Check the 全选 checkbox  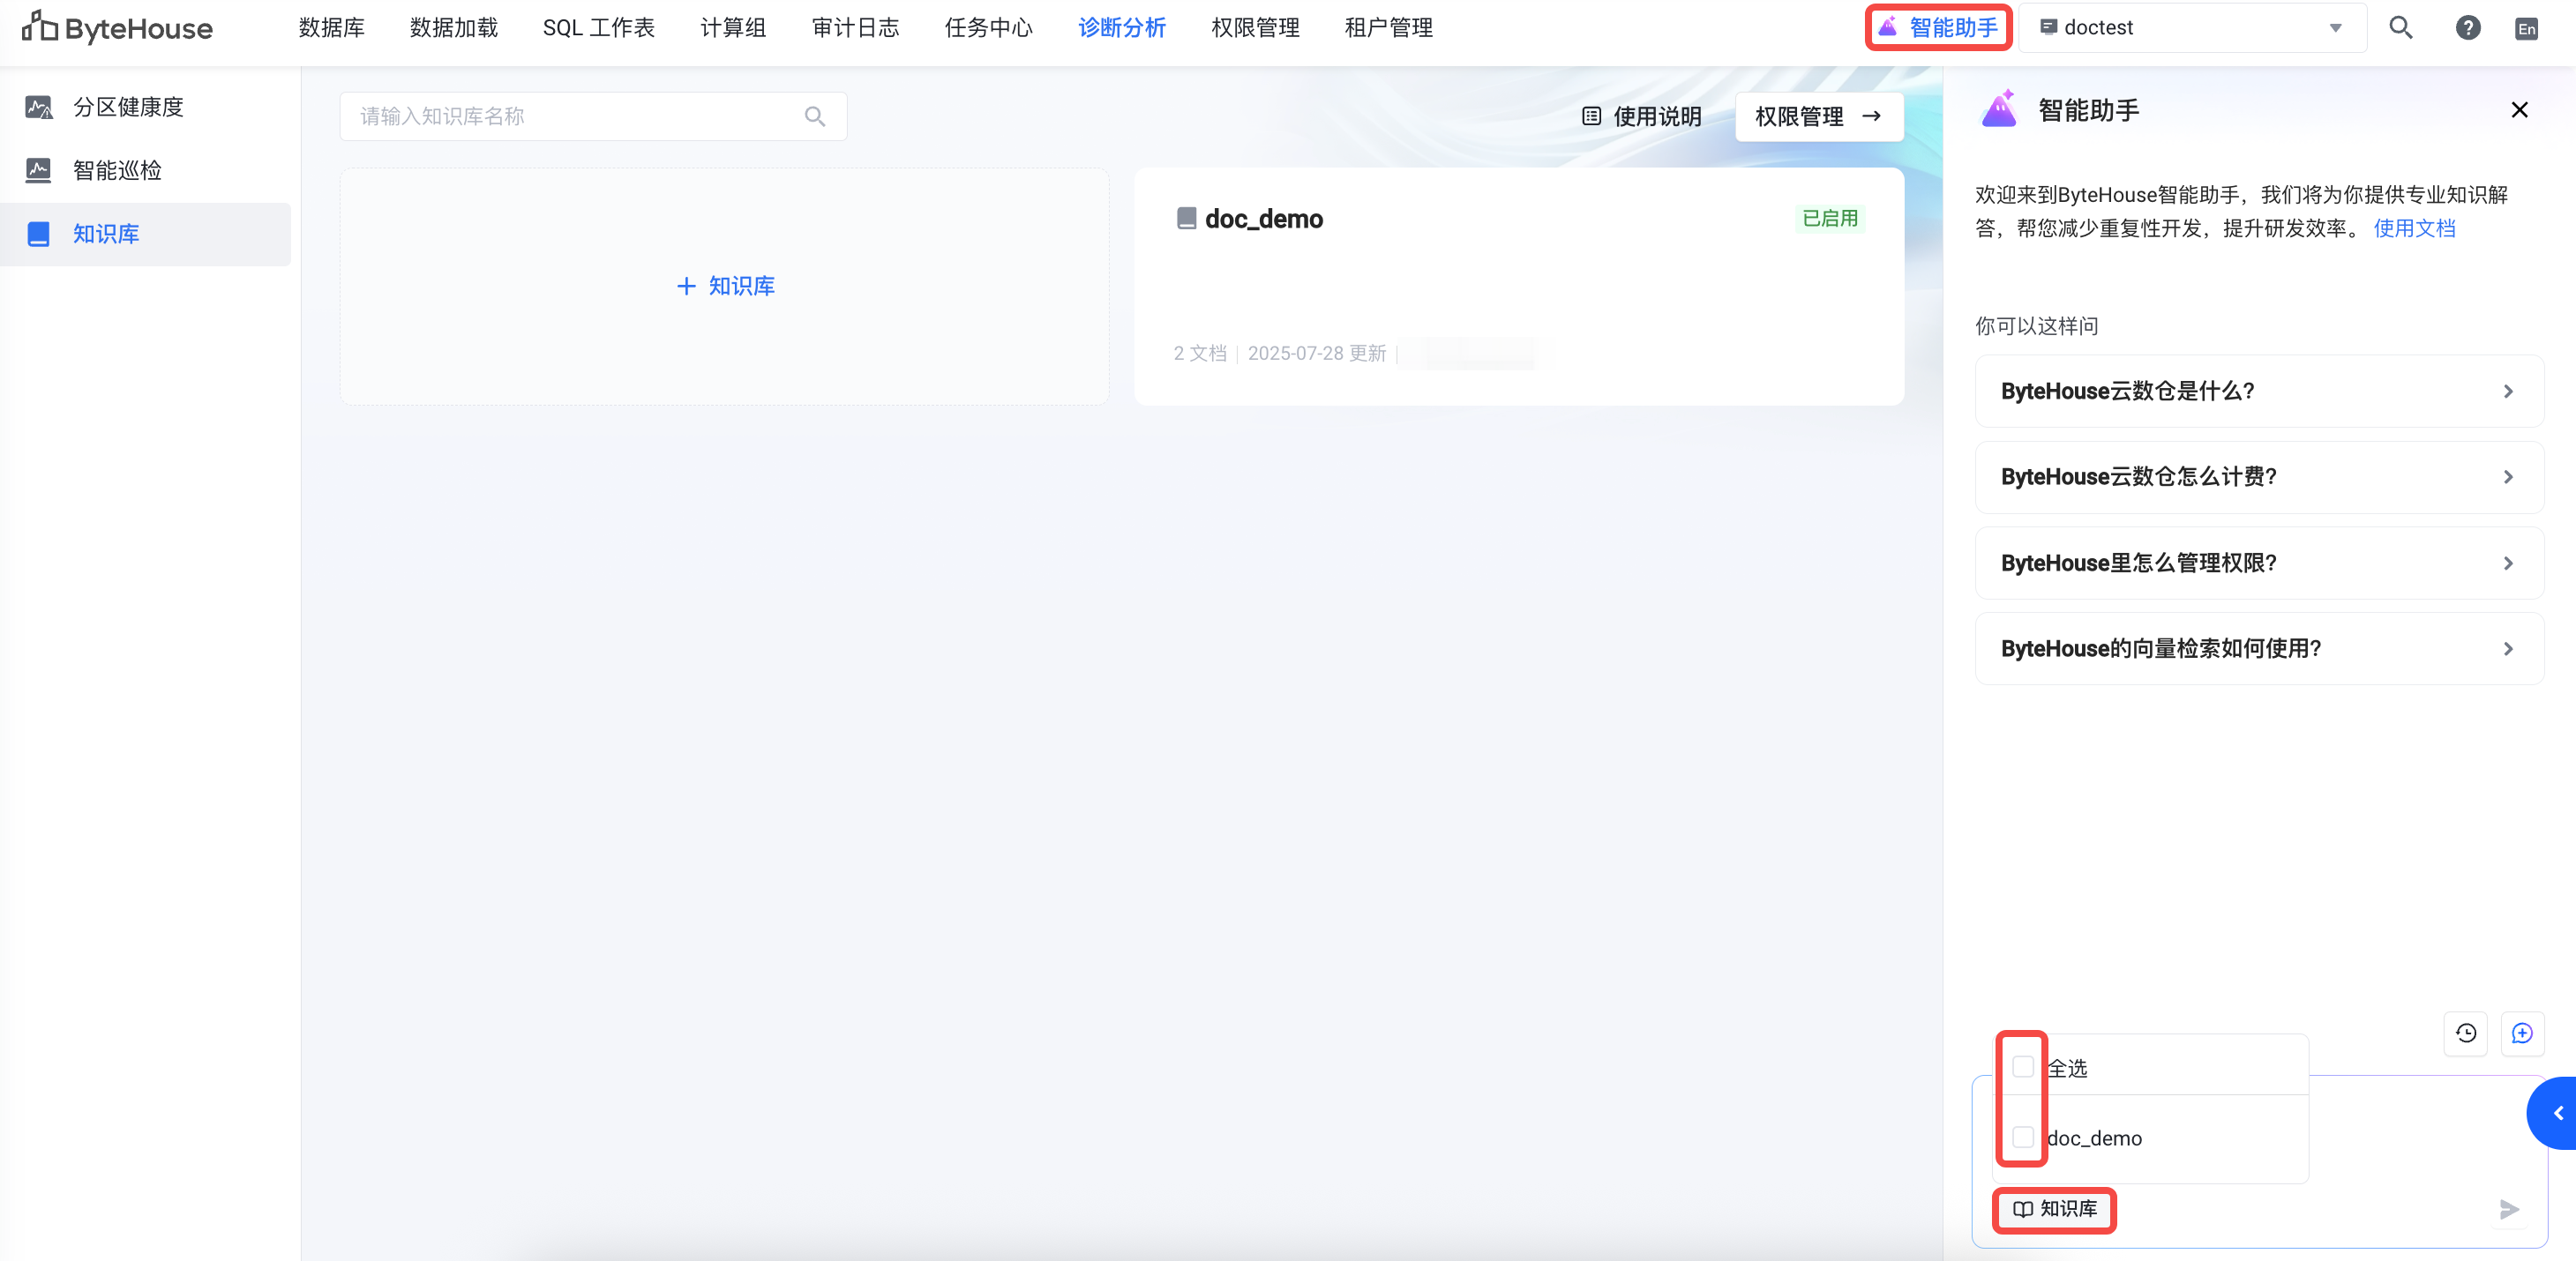[2022, 1066]
